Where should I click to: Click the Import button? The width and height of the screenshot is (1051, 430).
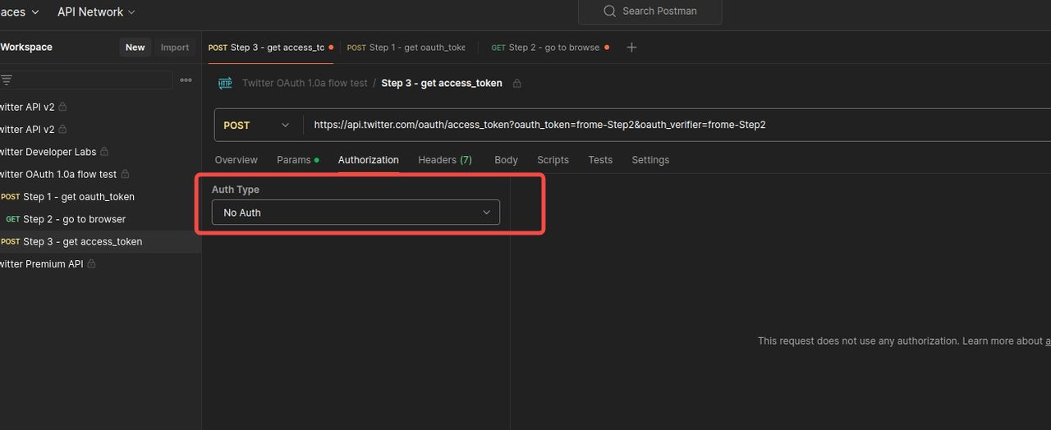175,48
